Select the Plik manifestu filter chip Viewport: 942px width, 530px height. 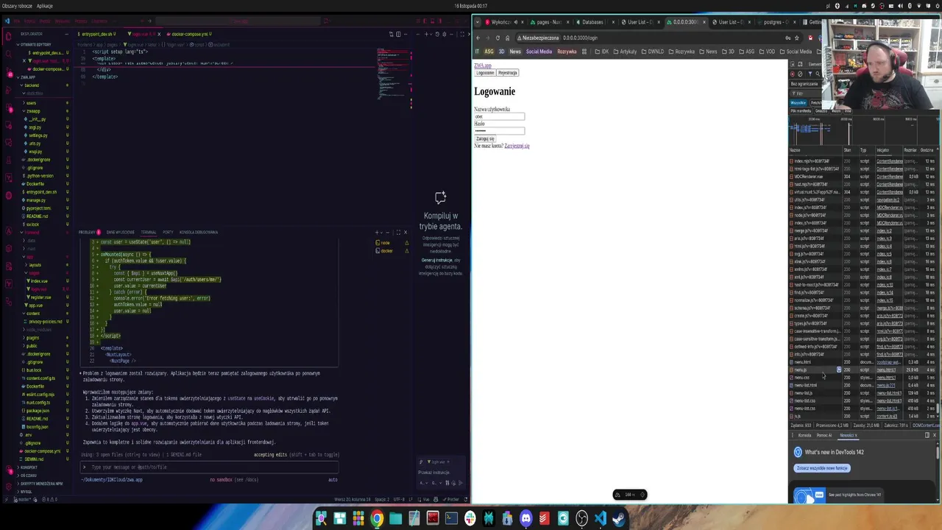pyautogui.click(x=801, y=111)
